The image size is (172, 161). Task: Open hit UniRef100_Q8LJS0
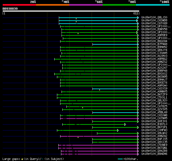154,17
